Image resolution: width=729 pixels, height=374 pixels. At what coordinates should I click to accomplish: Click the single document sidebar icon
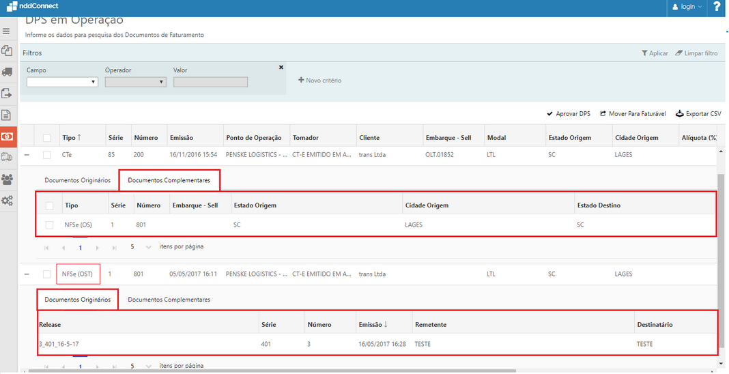tap(7, 115)
